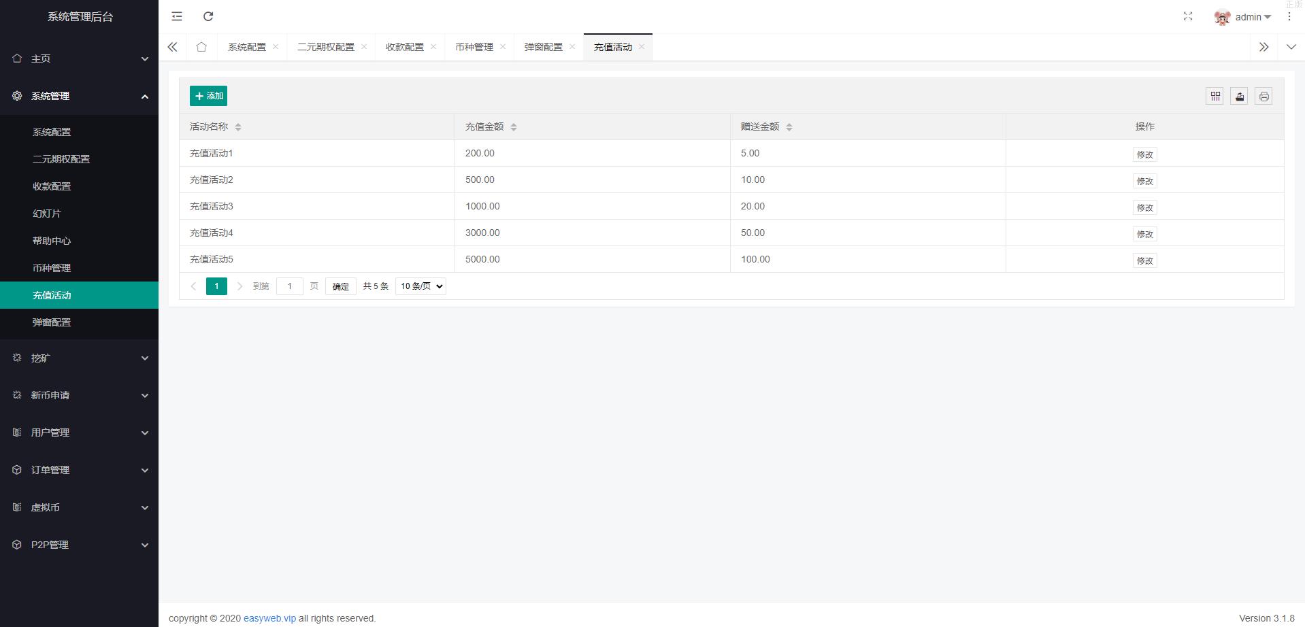The width and height of the screenshot is (1305, 627).
Task: Open the 10 条/页 page size dropdown
Action: [420, 286]
